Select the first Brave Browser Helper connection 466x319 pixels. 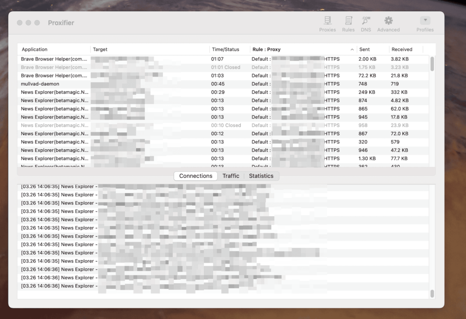pos(91,59)
